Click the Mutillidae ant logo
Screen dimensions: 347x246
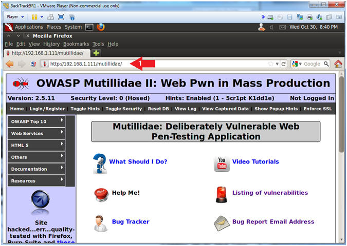tap(21, 84)
